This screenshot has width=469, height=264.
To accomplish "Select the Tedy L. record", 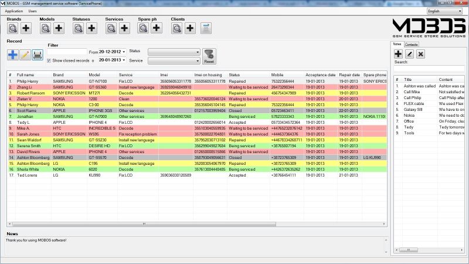I will [x=197, y=123].
